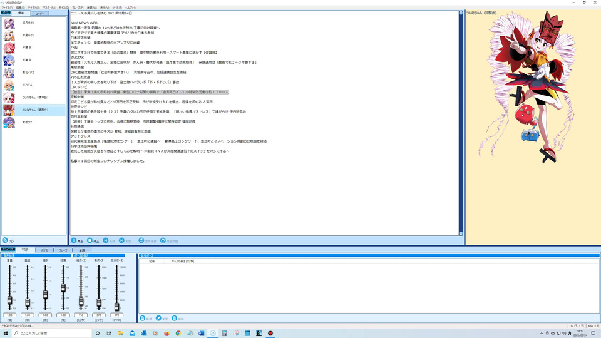Open the ツール(T) menu
The width and height of the screenshot is (601, 338).
click(x=117, y=8)
